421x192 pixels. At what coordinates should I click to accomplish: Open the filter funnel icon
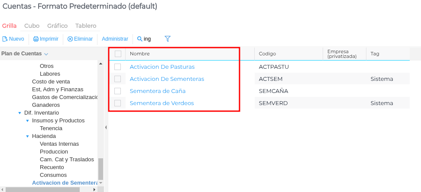coord(168,39)
